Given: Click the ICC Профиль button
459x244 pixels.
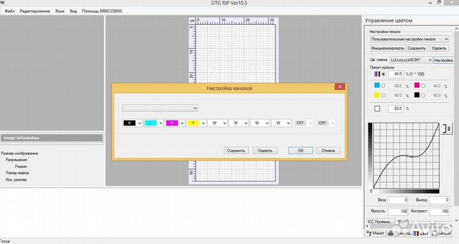Looking at the screenshot, I should tap(380, 222).
